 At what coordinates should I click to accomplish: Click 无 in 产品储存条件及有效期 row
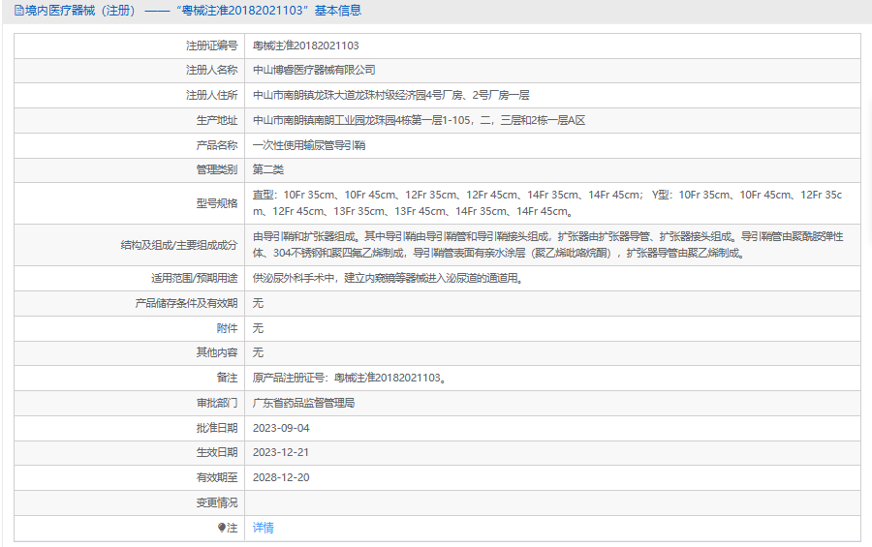(x=258, y=303)
